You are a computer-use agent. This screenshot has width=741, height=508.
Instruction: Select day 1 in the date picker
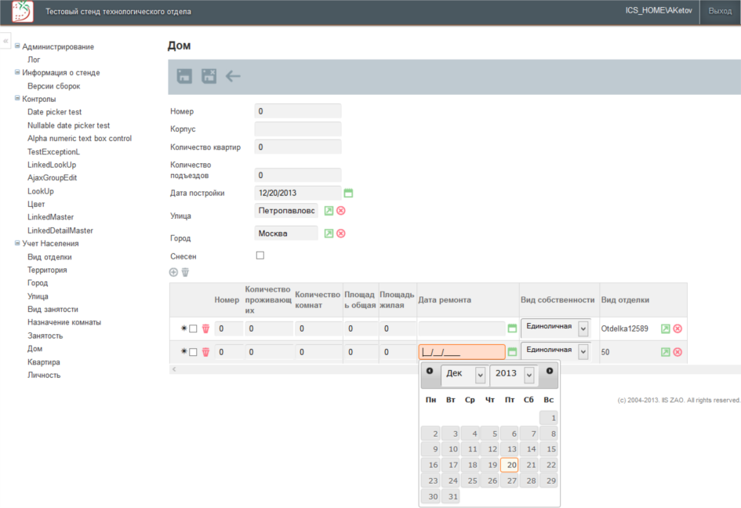548,418
